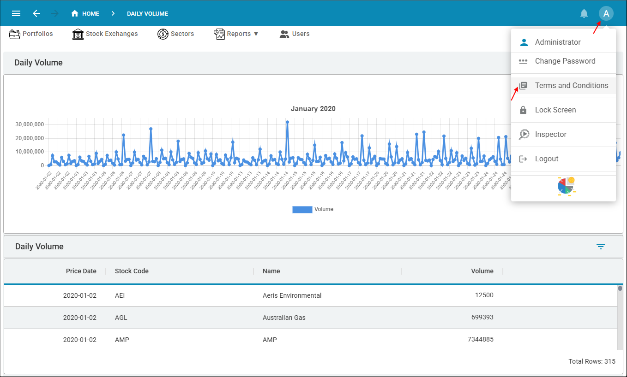Choose Change Password from menu
Screen dimensions: 627x377
[x=565, y=61]
